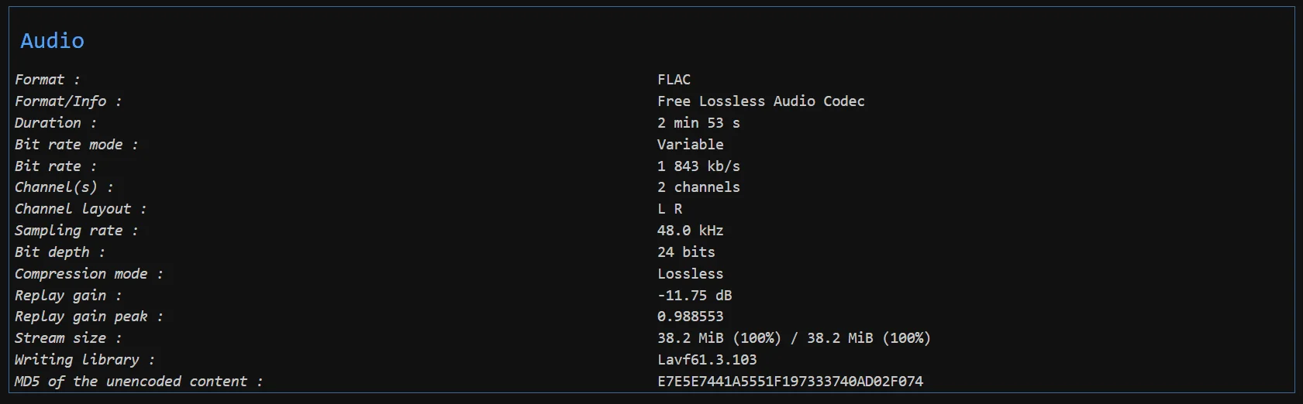Select the MD5 hash value
Viewport: 1303px width, 404px height.
tap(790, 382)
